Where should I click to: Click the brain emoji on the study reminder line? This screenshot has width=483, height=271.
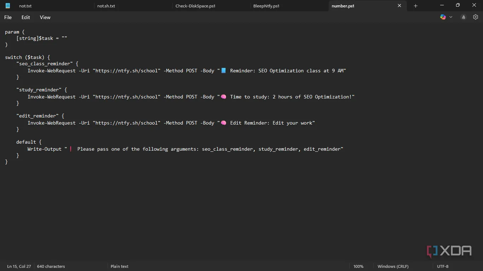point(223,97)
